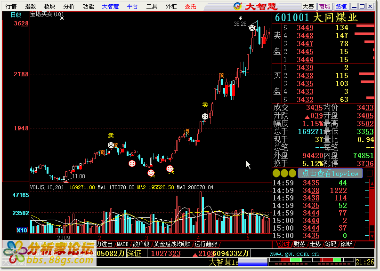This screenshot has height=271, width=380.
Task: Click the 商城 button
Action: [324, 6]
